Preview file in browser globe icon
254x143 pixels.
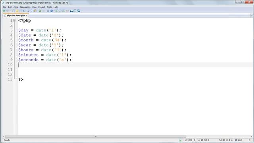[52, 11]
